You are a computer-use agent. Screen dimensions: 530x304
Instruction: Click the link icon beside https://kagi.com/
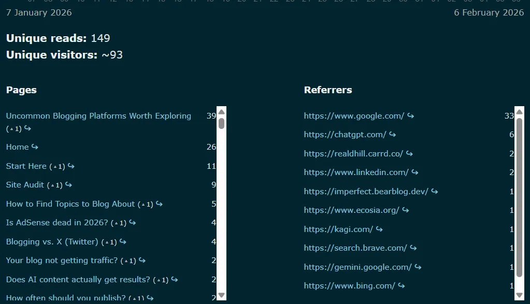[x=379, y=229]
